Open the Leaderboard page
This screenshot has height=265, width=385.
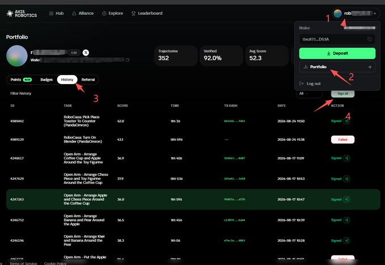tap(147, 13)
